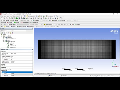Open the 1 Message status entry

point(52,76)
